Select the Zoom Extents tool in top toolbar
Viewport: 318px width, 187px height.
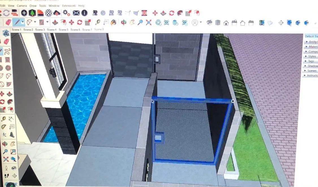[x=149, y=23]
